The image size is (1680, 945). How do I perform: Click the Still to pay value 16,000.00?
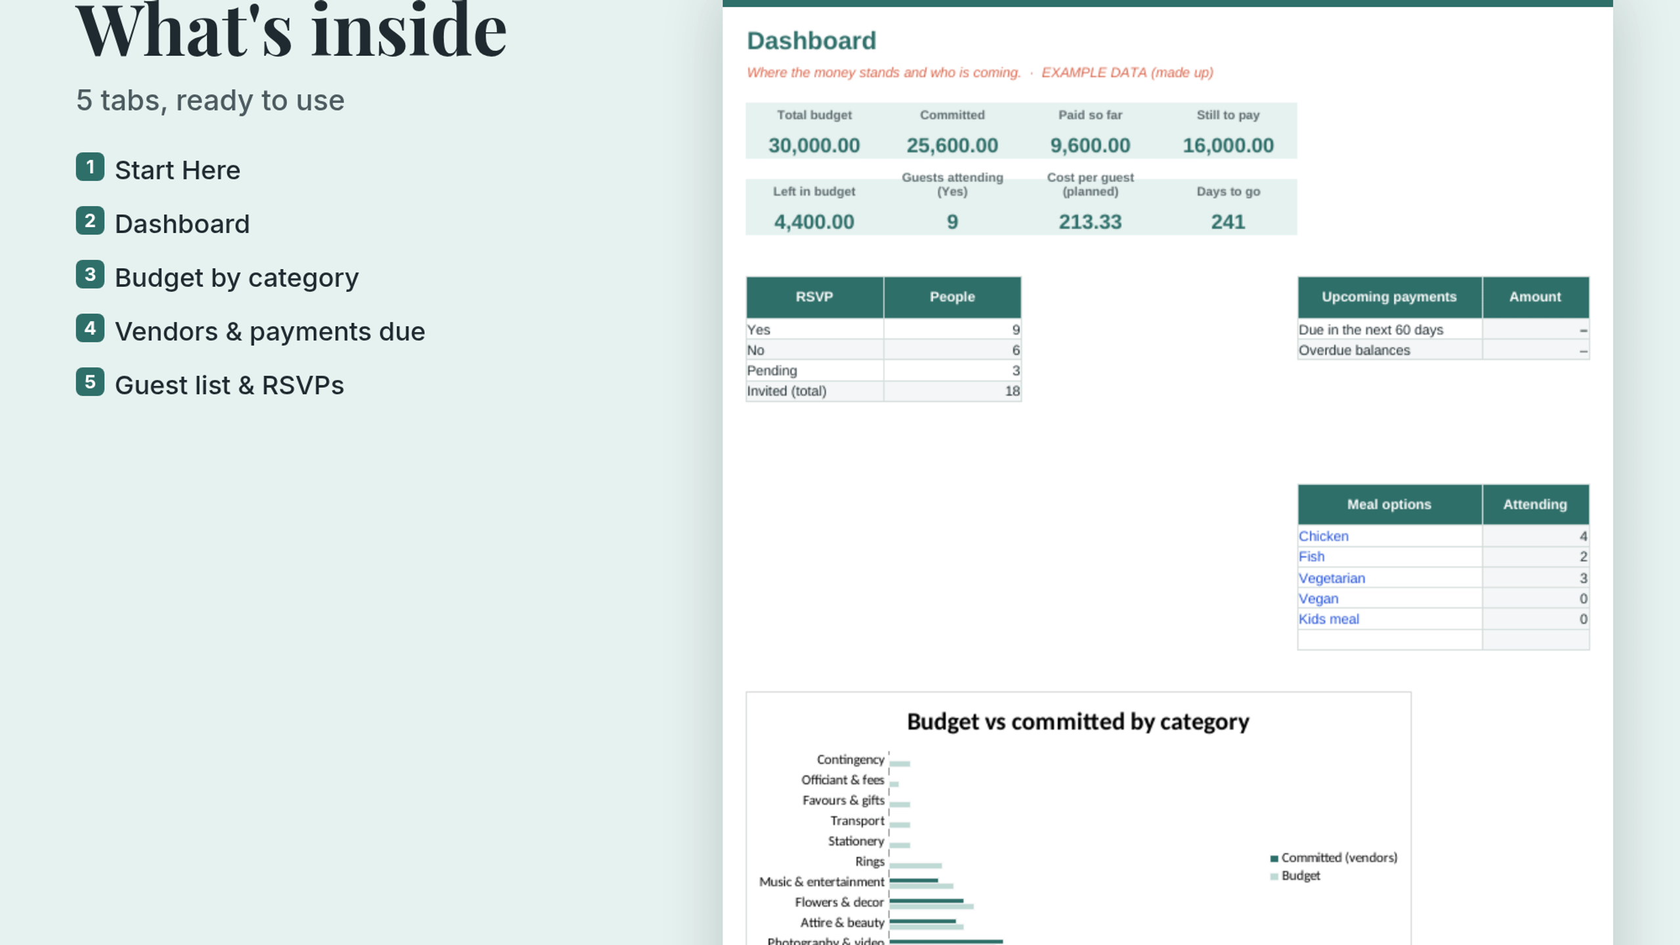[x=1228, y=145]
